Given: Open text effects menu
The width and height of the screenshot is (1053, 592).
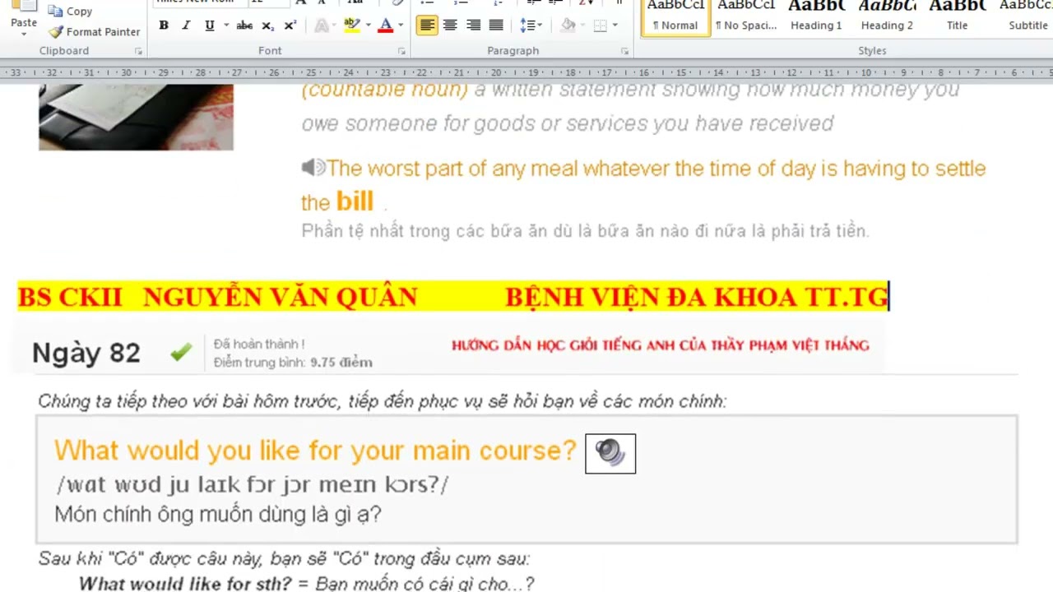Looking at the screenshot, I should pos(322,25).
